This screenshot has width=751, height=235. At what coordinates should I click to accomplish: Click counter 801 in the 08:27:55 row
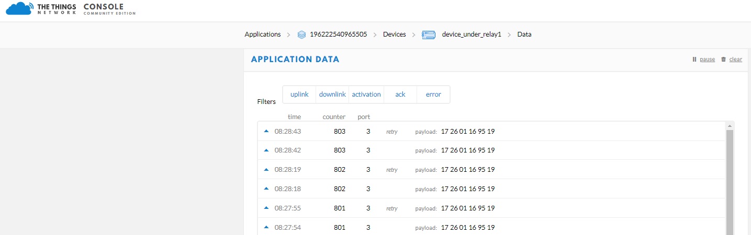point(340,208)
